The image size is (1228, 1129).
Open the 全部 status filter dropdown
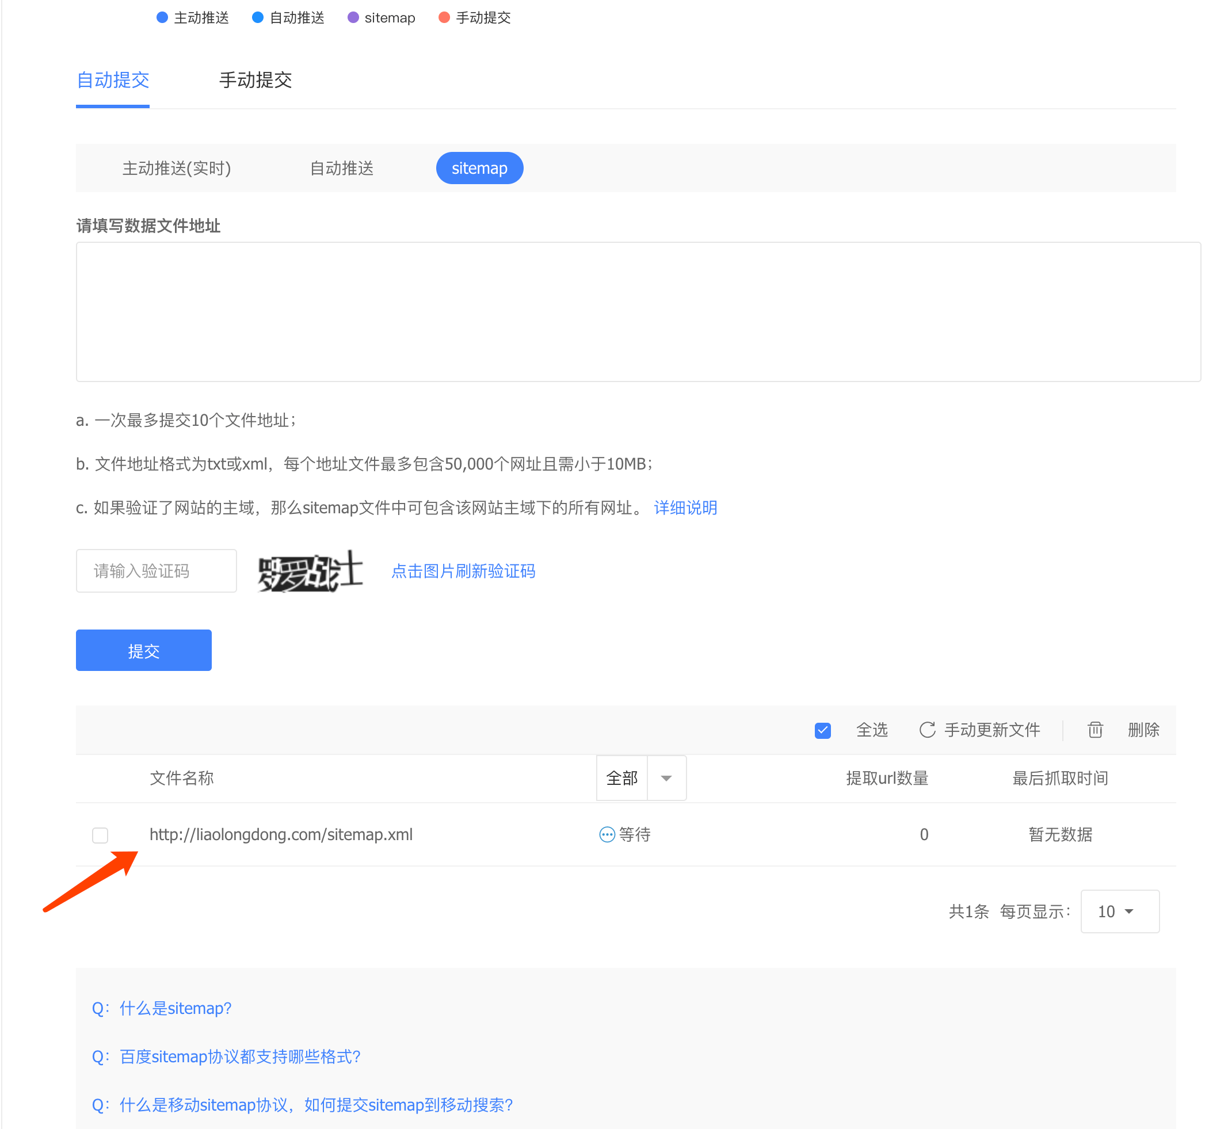click(x=641, y=778)
